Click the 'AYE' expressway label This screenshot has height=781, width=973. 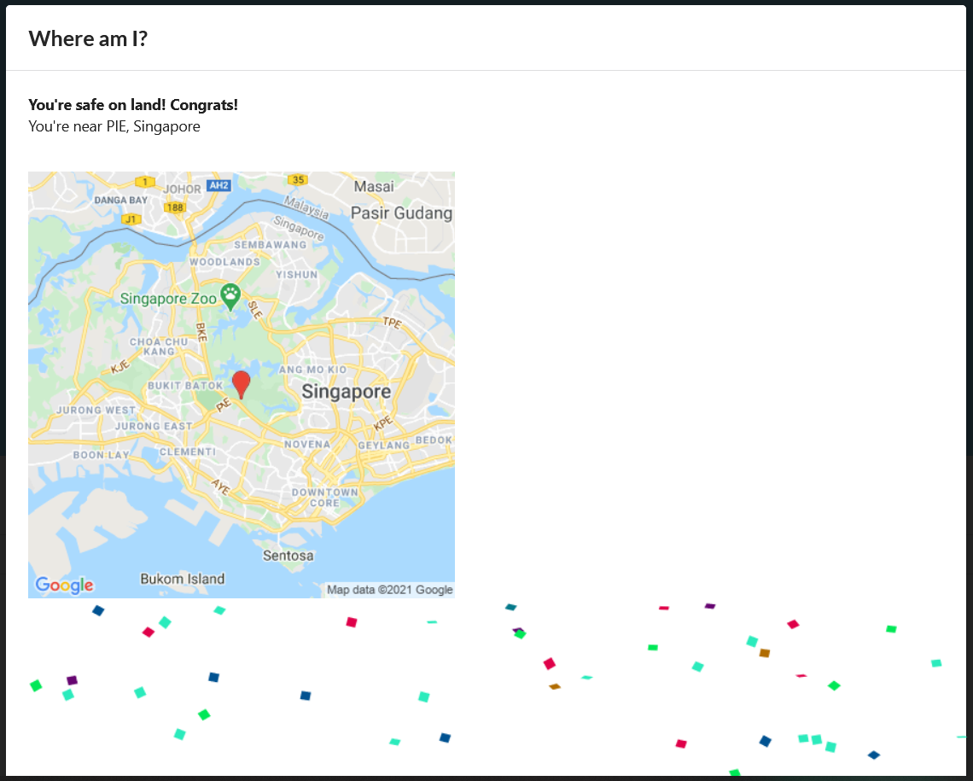[x=220, y=487]
